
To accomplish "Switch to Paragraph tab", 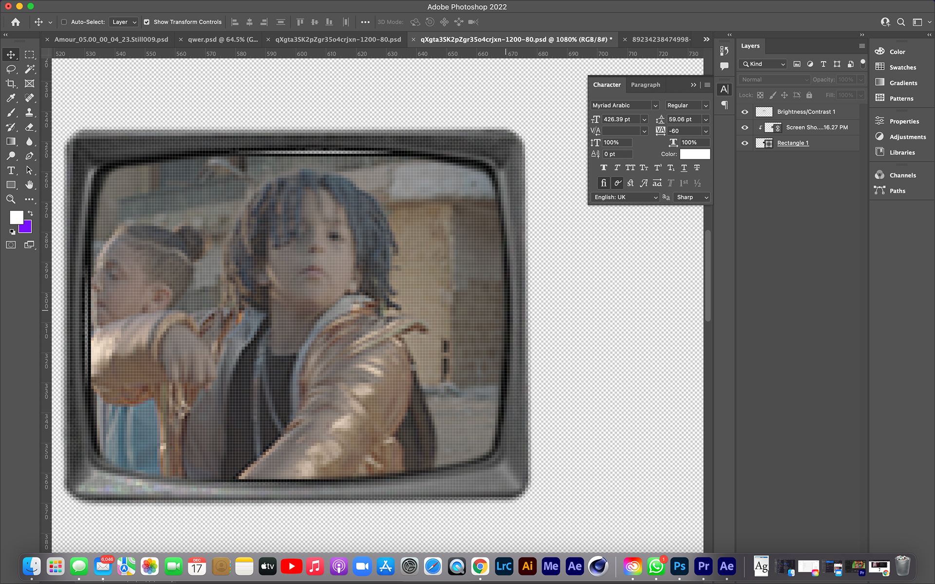I will (x=645, y=85).
